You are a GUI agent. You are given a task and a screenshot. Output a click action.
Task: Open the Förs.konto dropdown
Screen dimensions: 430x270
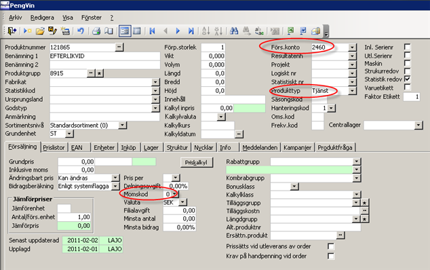pyautogui.click(x=352, y=47)
